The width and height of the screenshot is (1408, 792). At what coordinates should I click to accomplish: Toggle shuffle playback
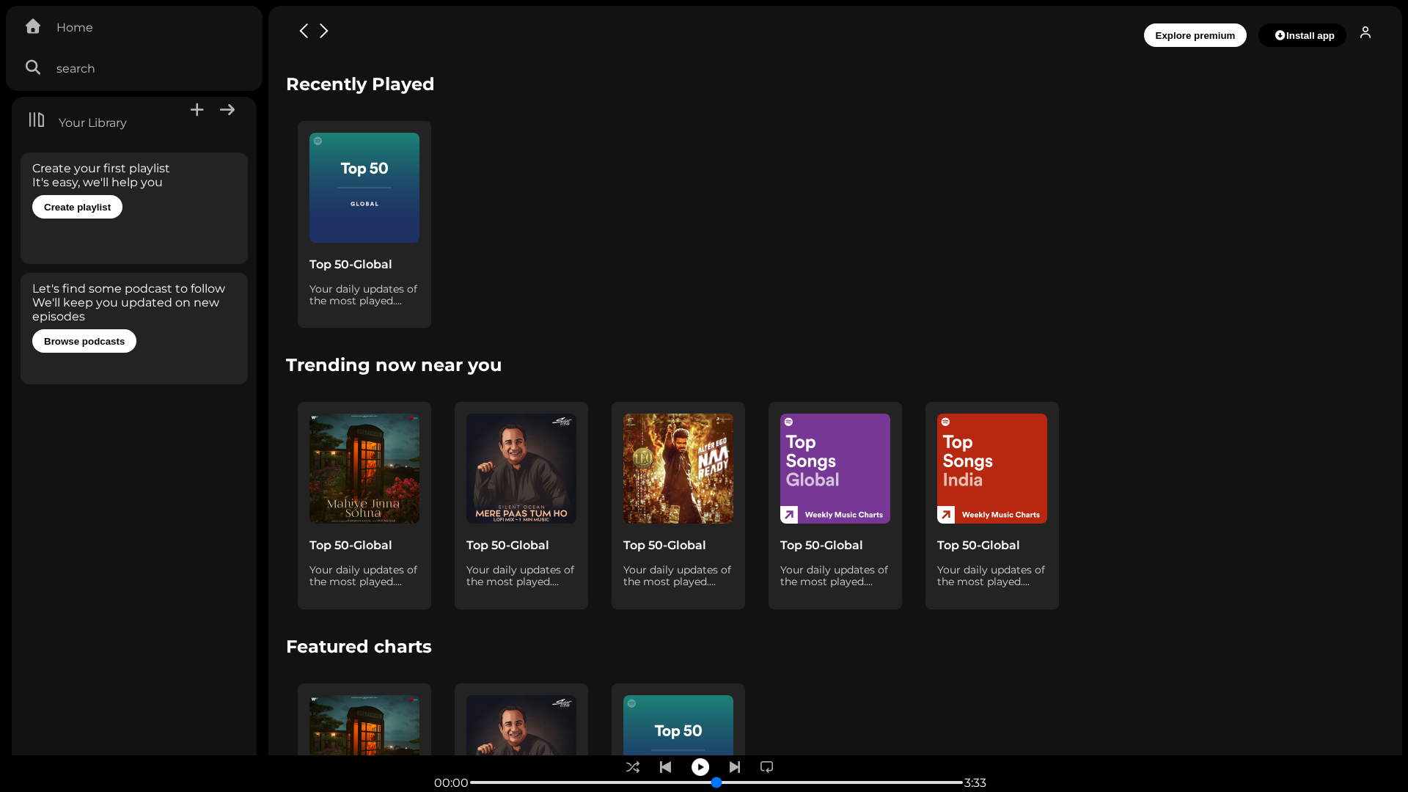[633, 767]
